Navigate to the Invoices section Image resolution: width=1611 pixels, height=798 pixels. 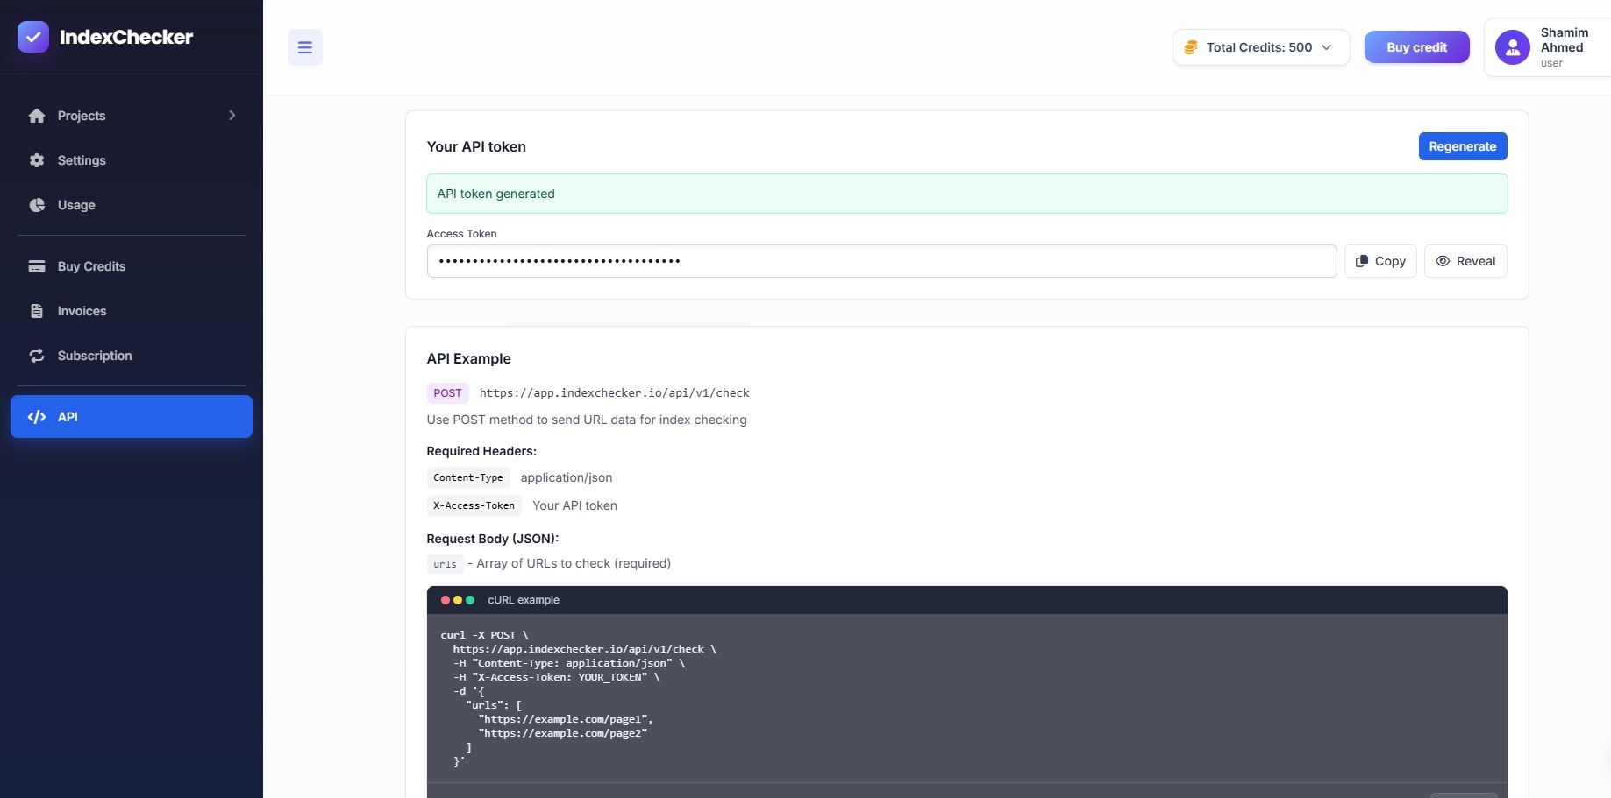coord(82,311)
